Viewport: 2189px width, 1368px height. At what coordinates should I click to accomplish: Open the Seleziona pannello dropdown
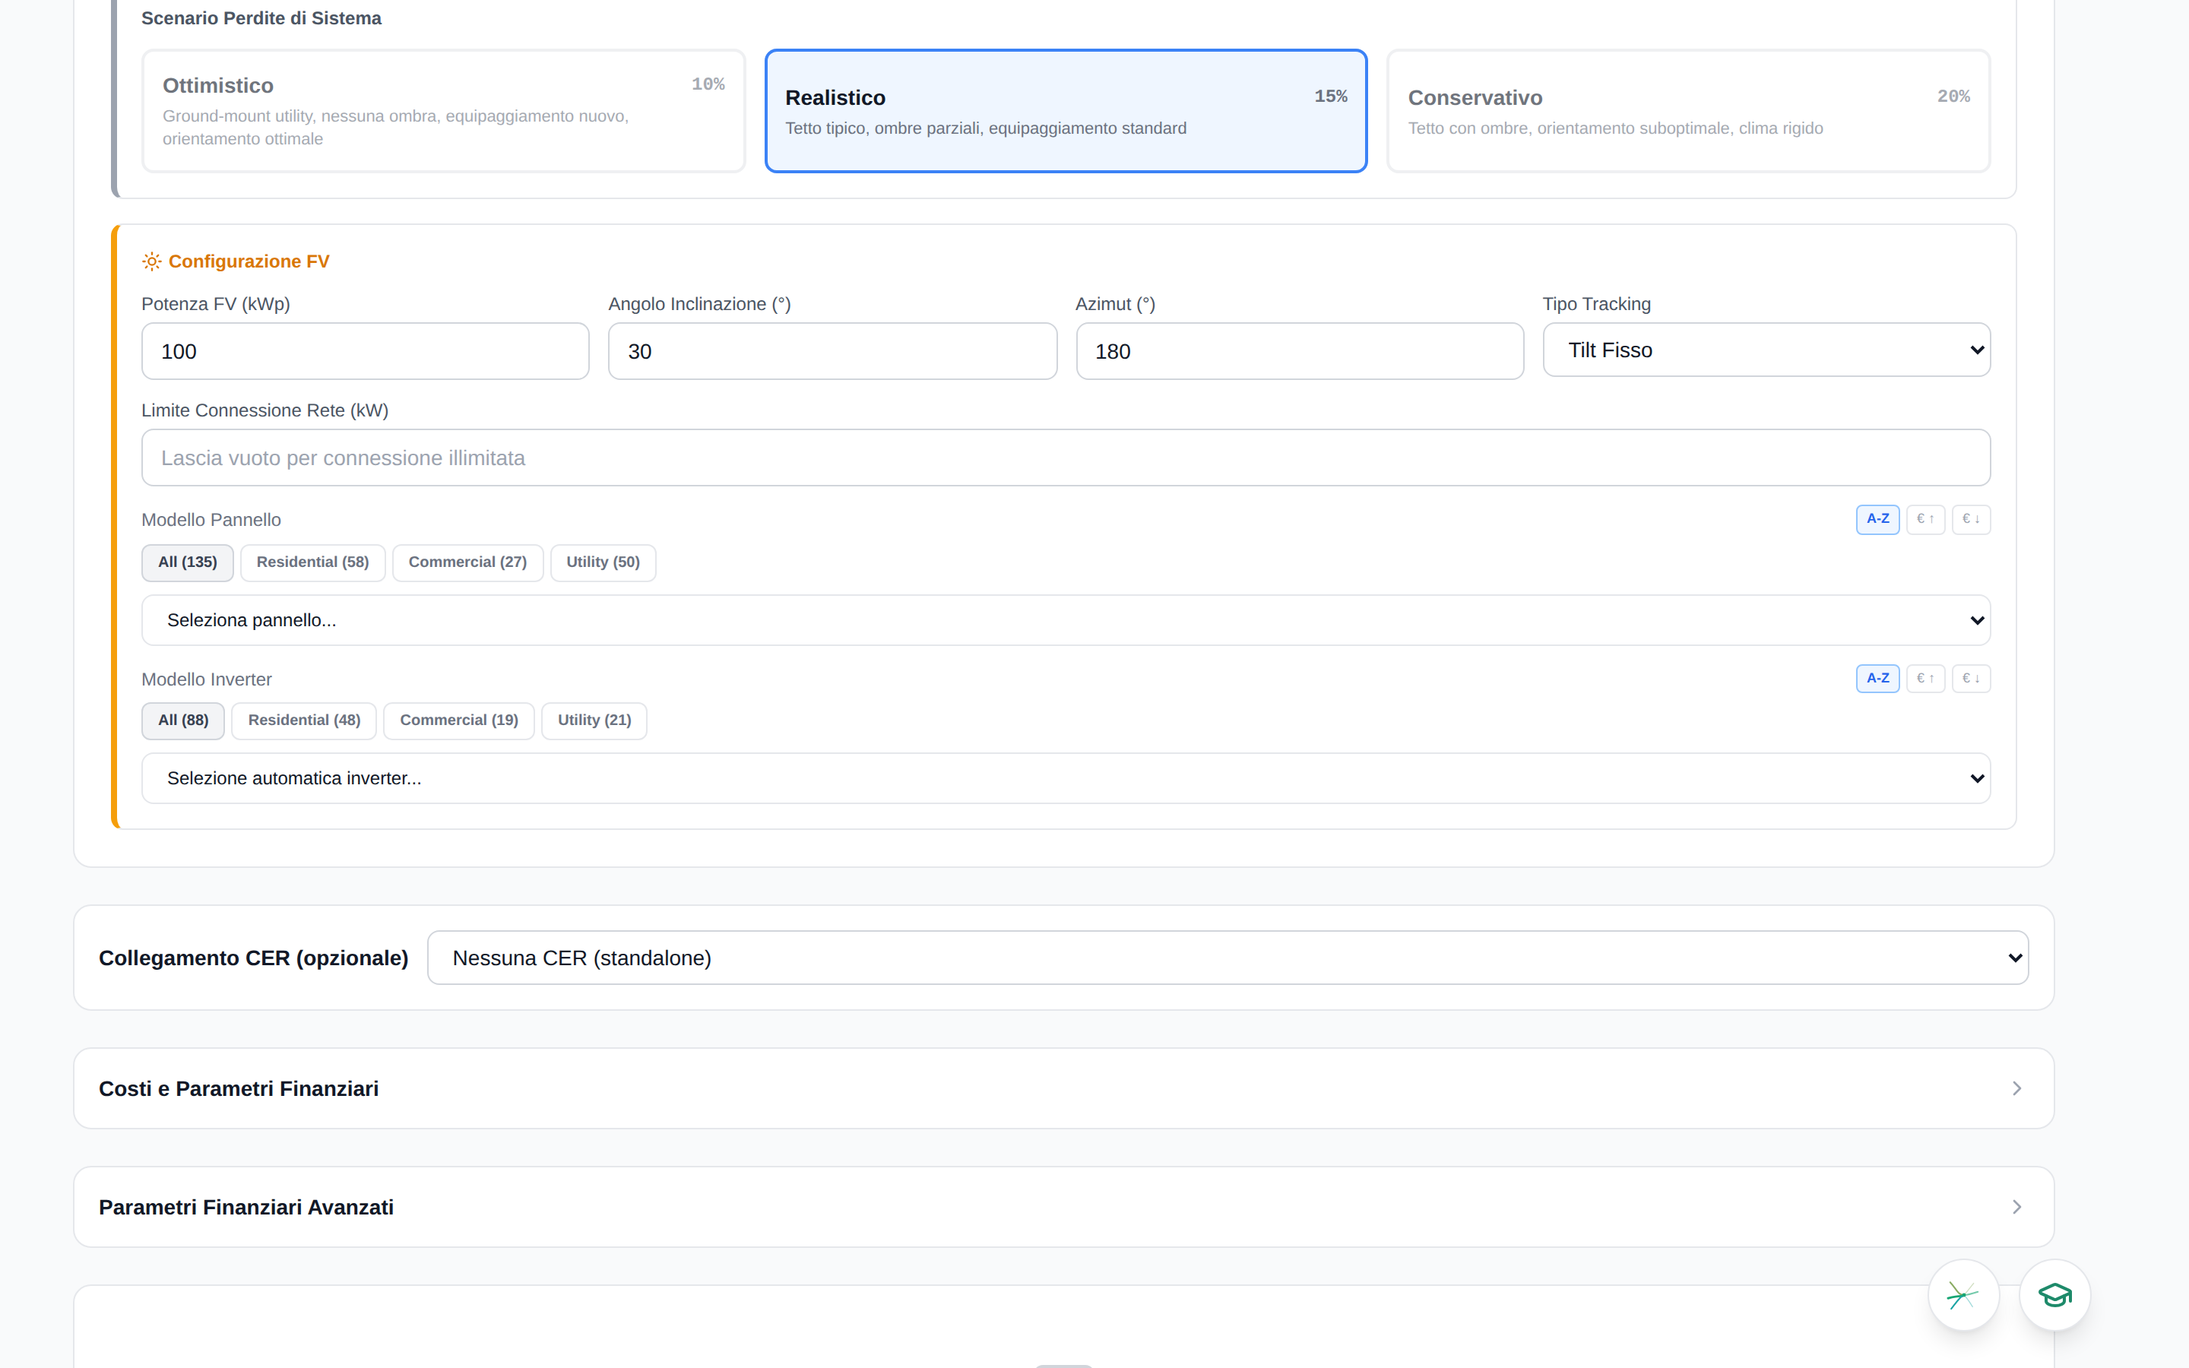pyautogui.click(x=1066, y=619)
